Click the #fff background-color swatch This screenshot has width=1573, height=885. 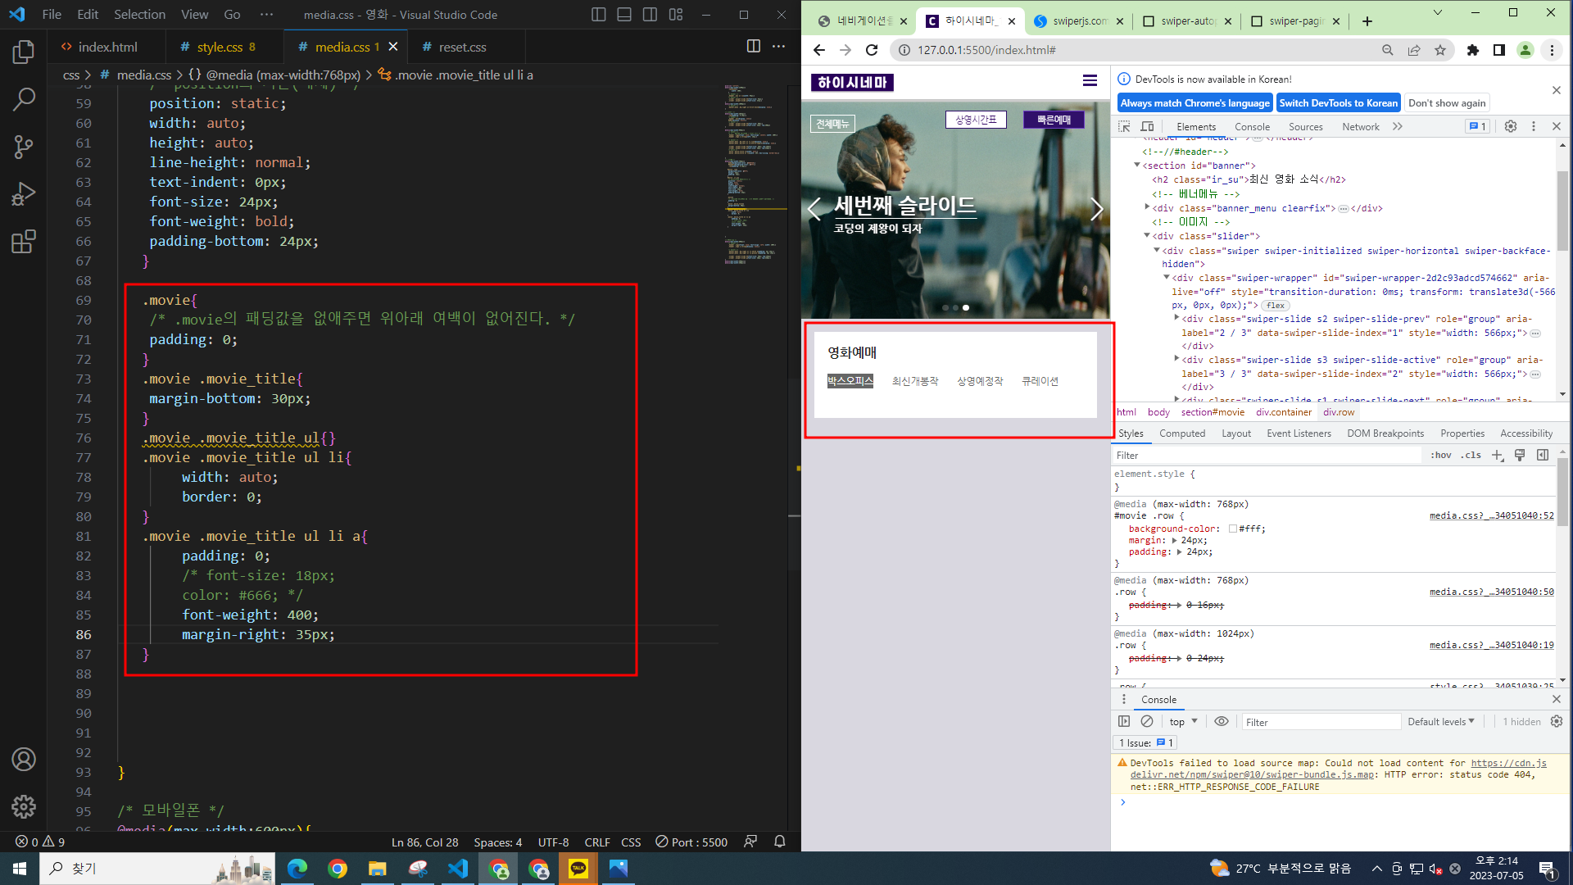point(1232,529)
